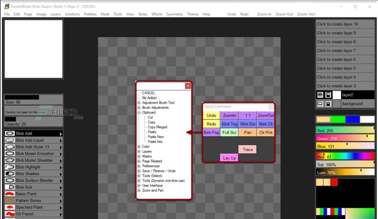This screenshot has height=219, width=378.
Task: Click Trace quick command button
Action: coord(248,149)
